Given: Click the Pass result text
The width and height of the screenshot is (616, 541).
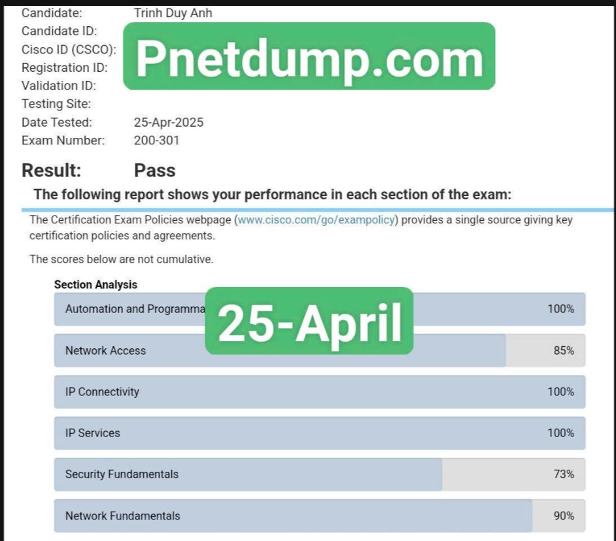Looking at the screenshot, I should pos(155,171).
